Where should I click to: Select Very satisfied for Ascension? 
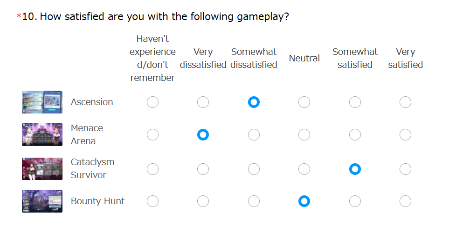point(405,102)
